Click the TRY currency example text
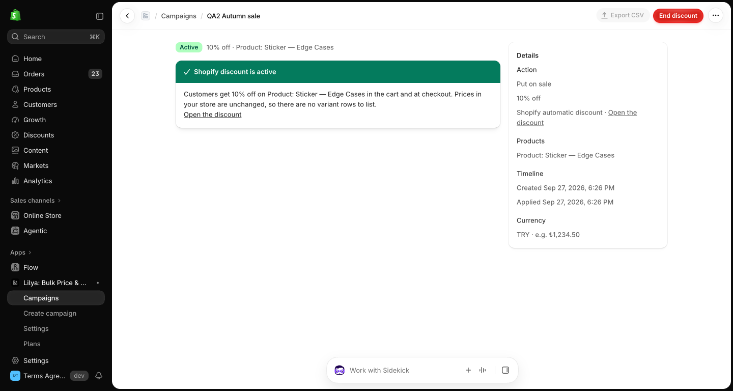Viewport: 733px width, 391px height. [548, 235]
